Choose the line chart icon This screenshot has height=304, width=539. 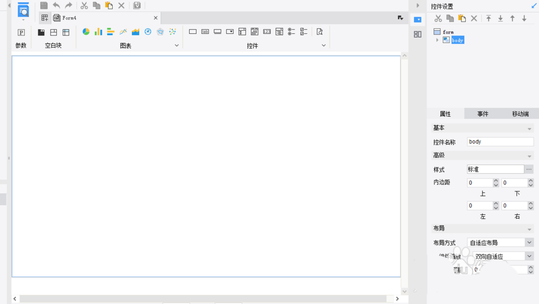coord(123,32)
